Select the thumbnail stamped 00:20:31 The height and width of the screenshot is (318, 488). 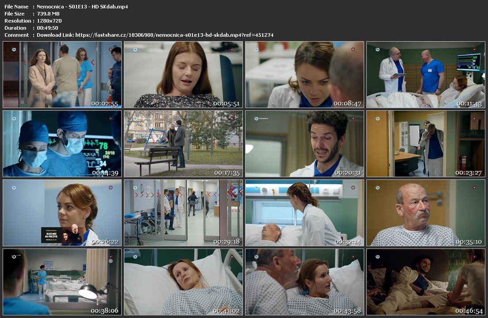pyautogui.click(x=304, y=143)
